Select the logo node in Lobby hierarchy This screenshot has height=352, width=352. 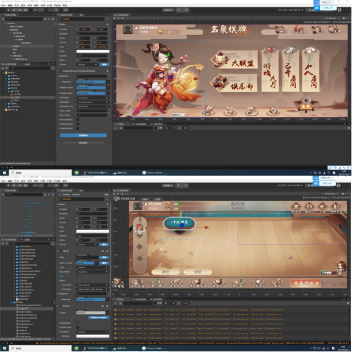(x=15, y=49)
